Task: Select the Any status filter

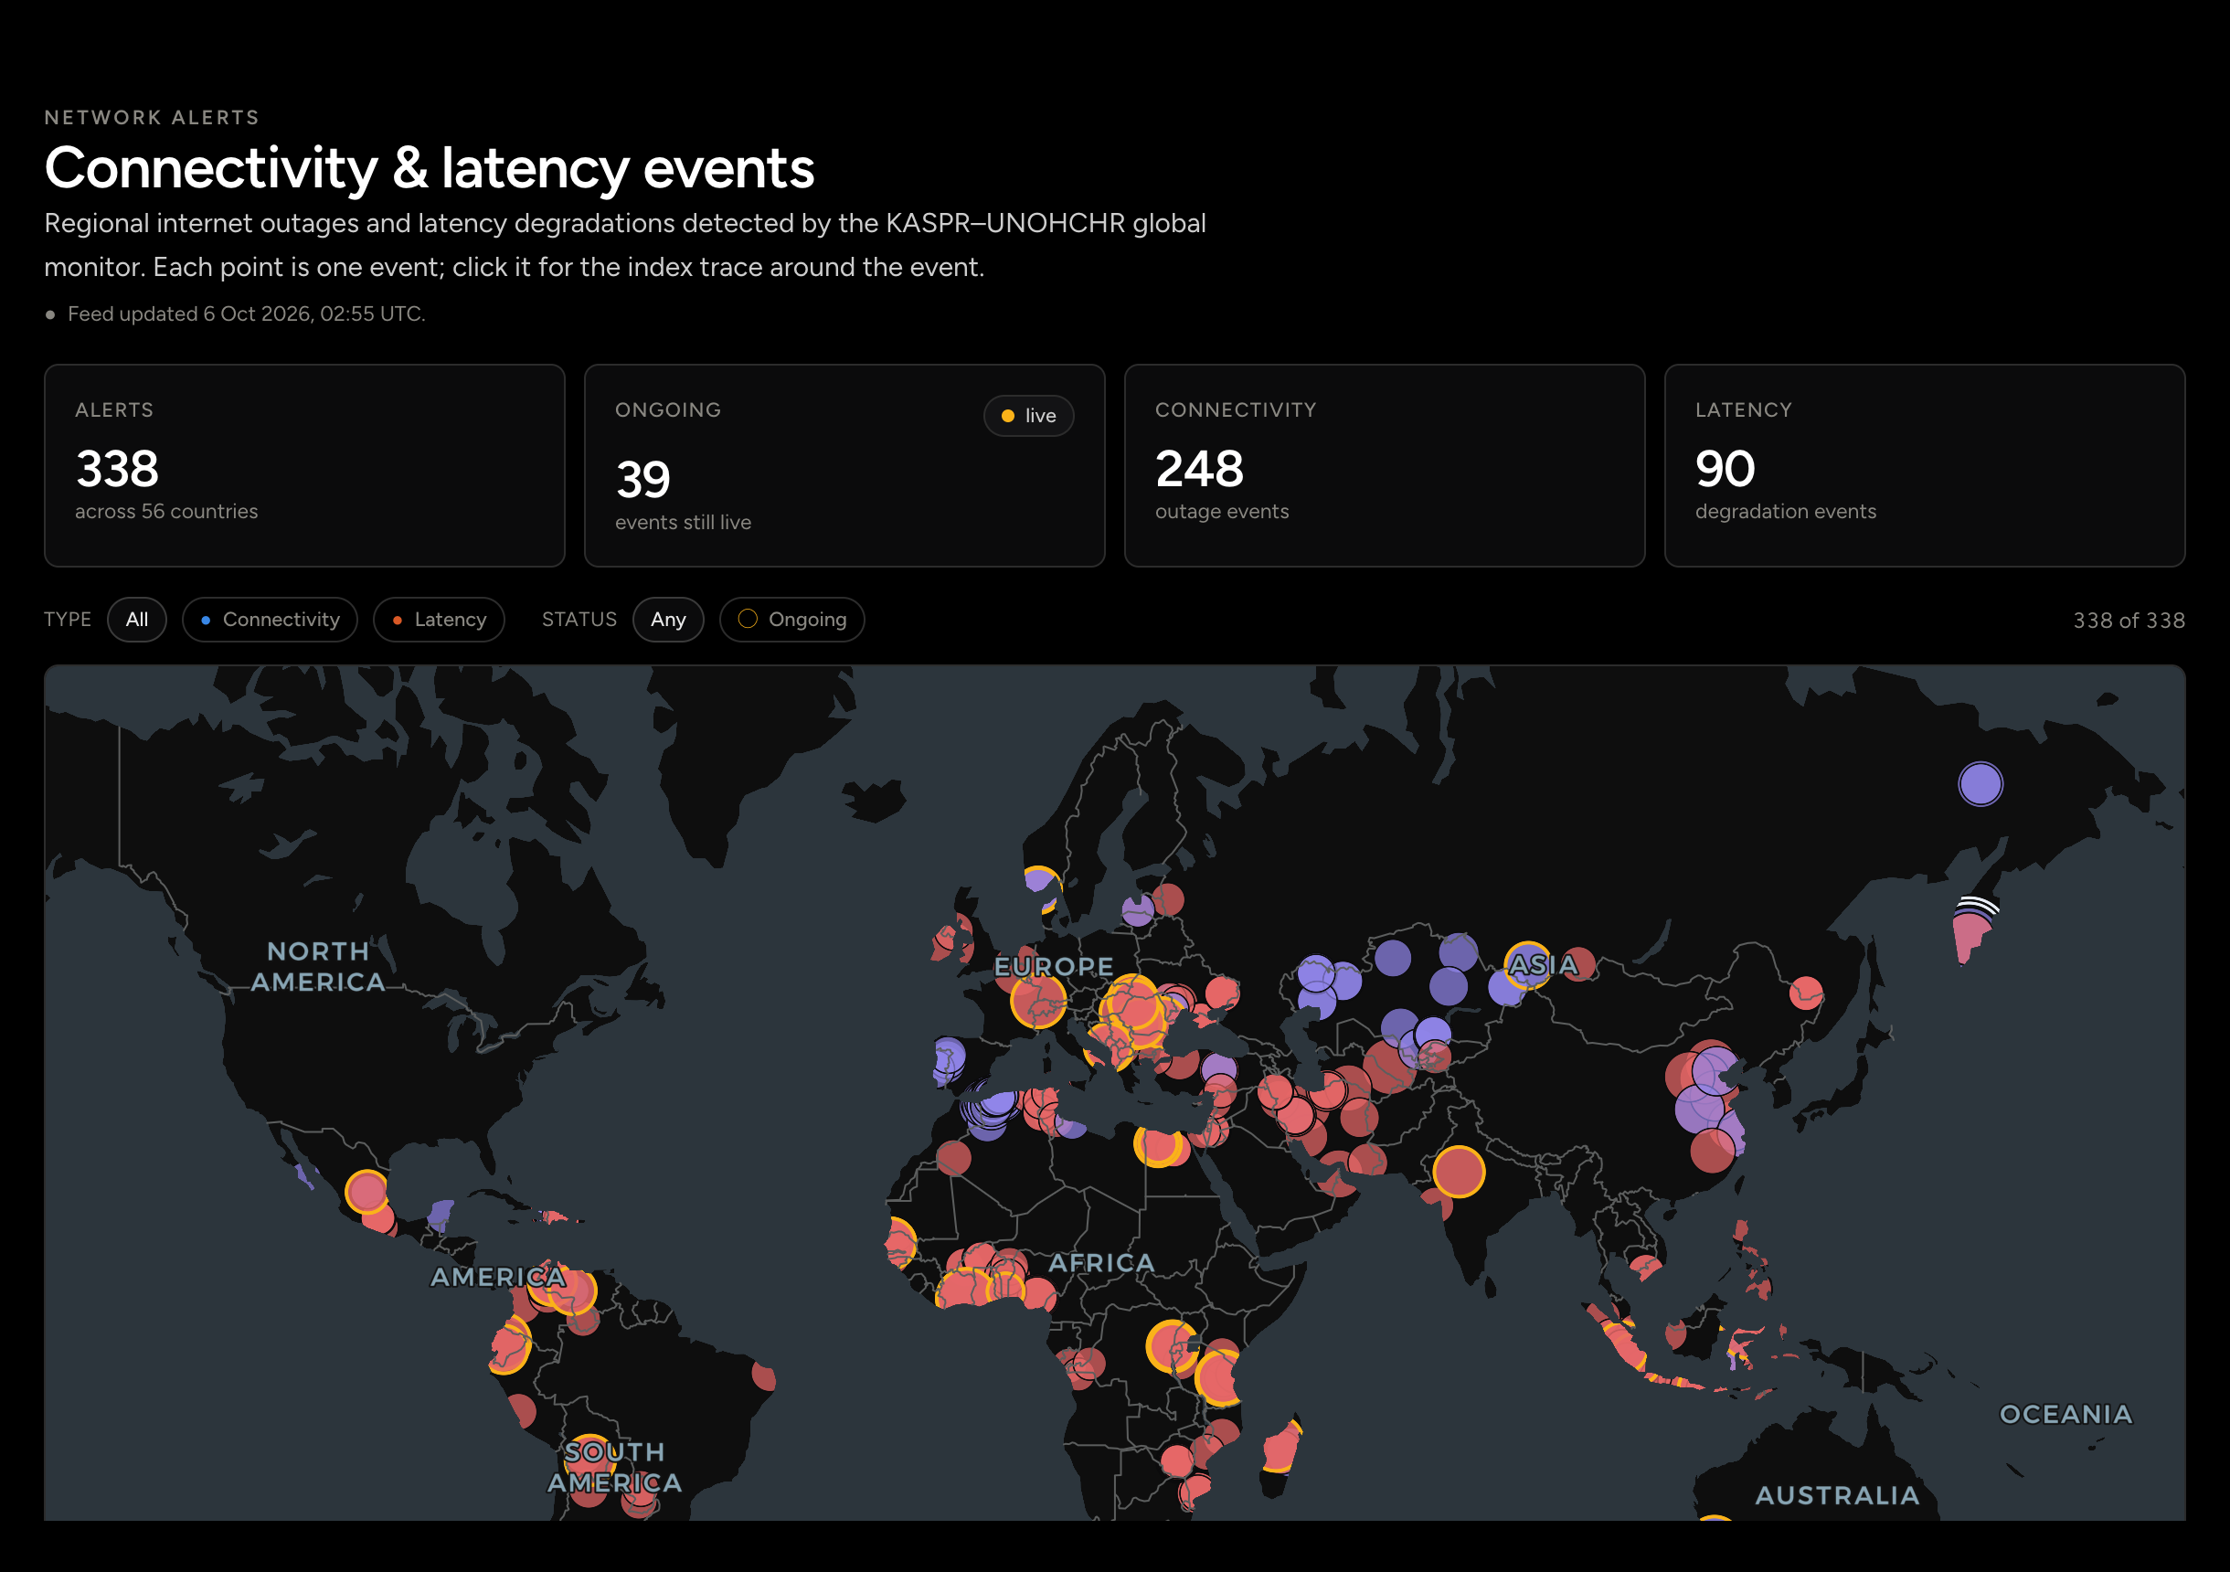Action: point(668,620)
